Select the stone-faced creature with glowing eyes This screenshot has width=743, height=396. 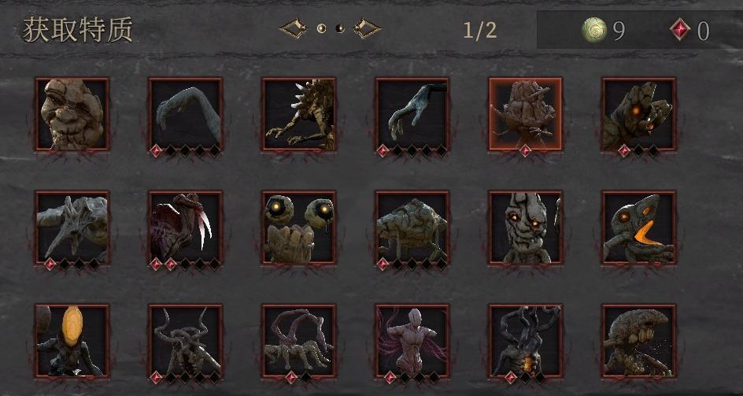[x=526, y=228]
